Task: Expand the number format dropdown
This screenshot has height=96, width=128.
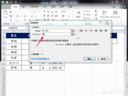Action: tap(73, 12)
